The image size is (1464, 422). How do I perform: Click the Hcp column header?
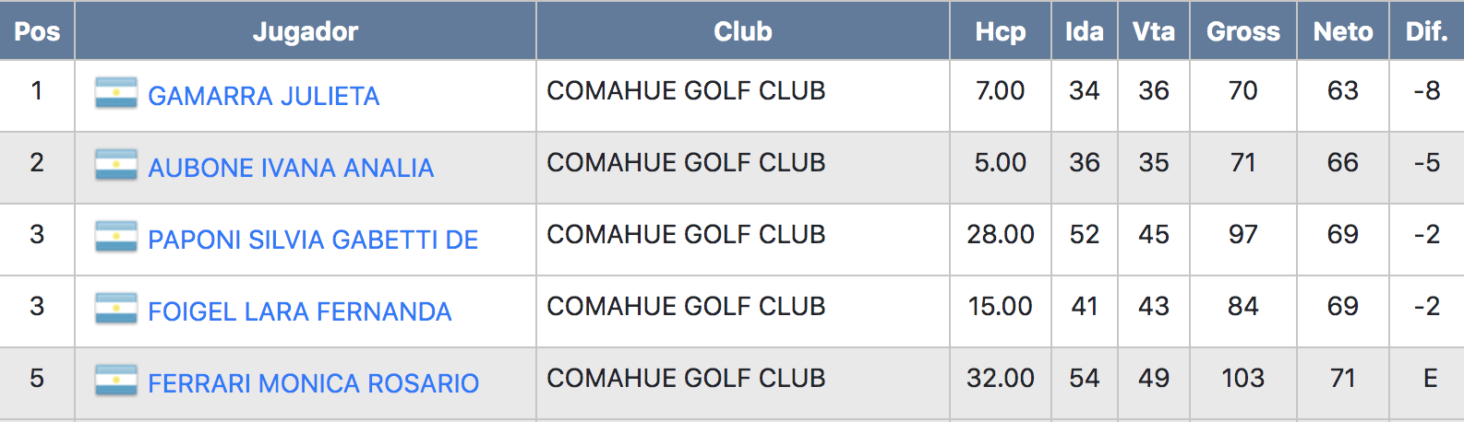pyautogui.click(x=1001, y=31)
